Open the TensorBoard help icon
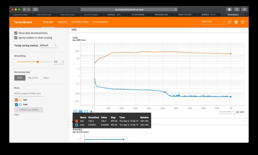This screenshot has height=155, width=258. coord(243,22)
